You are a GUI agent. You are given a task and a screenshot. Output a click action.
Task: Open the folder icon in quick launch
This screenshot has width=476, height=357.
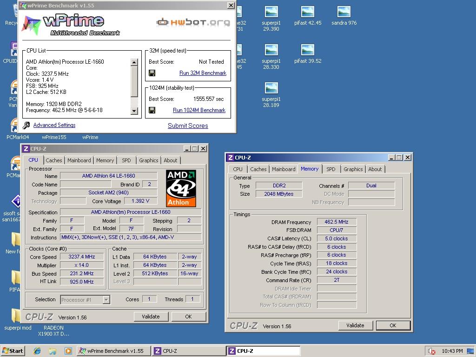pyautogui.click(x=53, y=351)
